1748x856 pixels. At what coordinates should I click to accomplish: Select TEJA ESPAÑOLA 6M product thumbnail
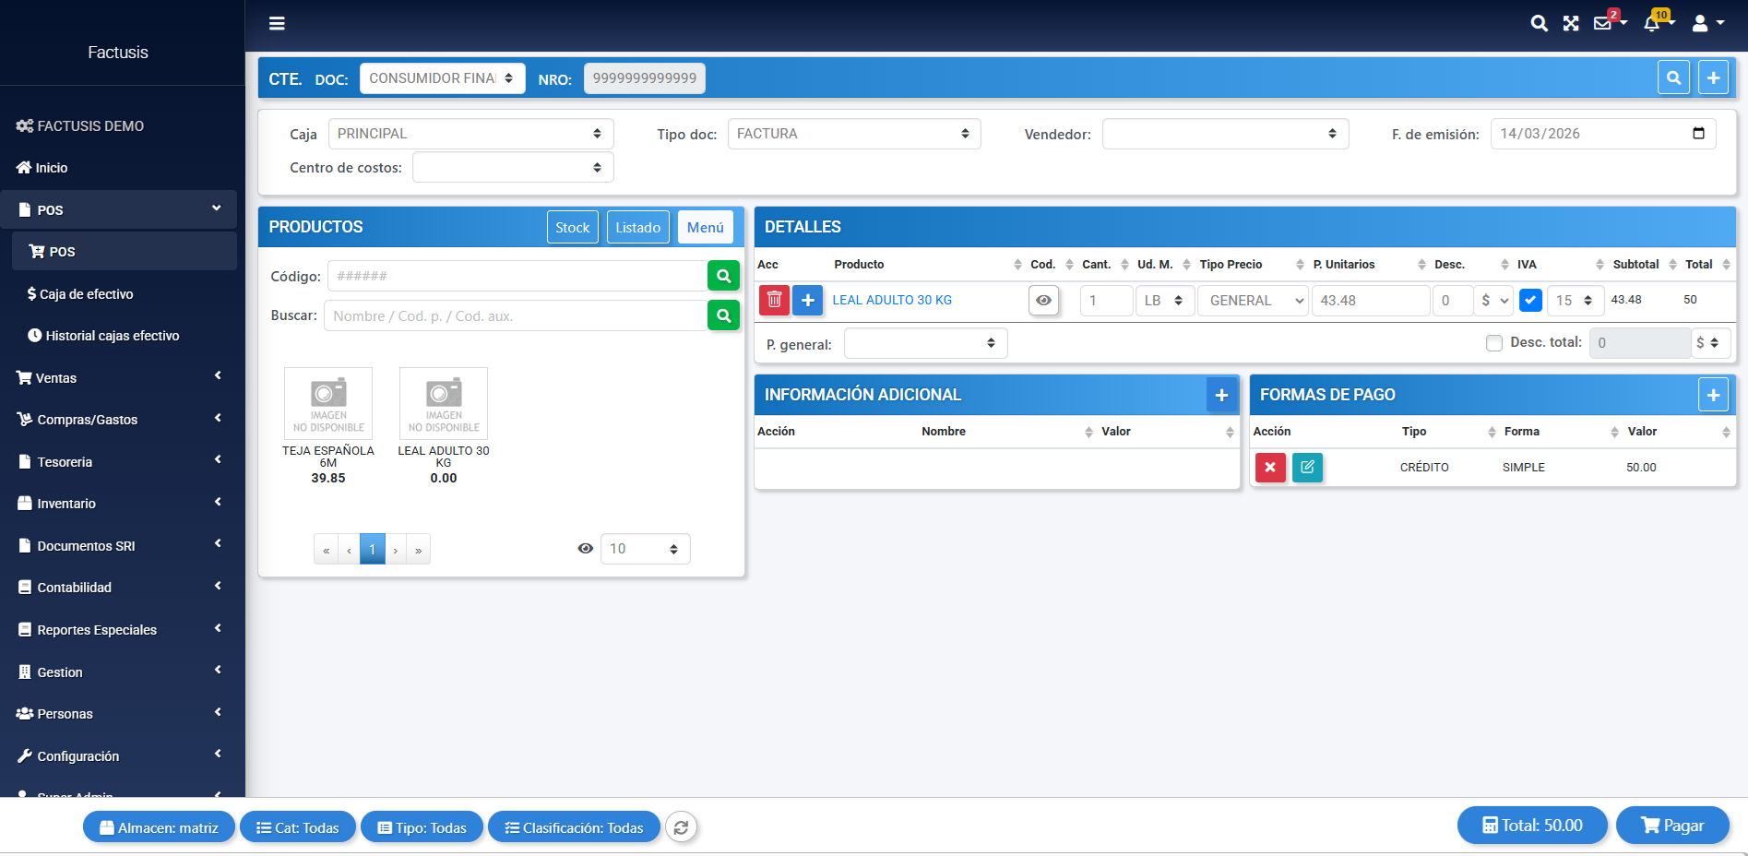coord(328,404)
